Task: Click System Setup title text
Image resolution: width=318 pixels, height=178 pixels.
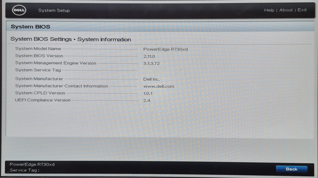Action: (x=54, y=11)
